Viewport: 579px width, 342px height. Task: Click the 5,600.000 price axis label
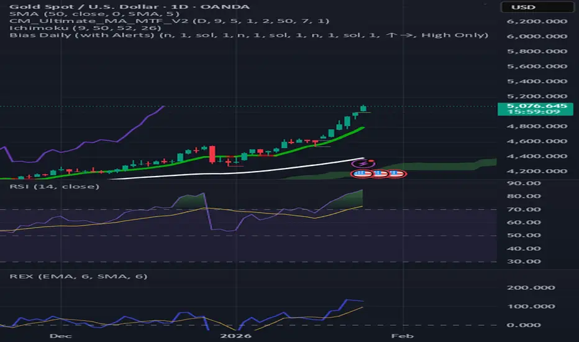point(537,66)
